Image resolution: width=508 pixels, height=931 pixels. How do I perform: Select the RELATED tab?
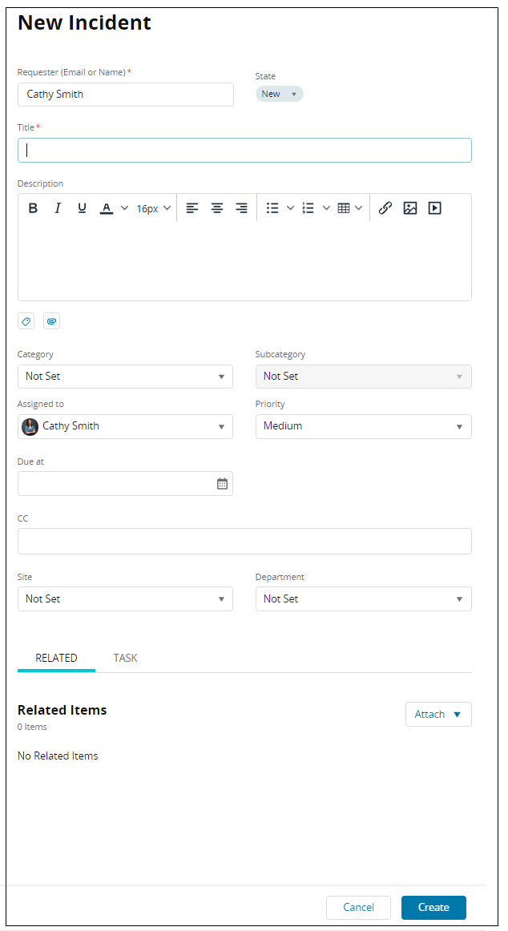click(x=56, y=658)
